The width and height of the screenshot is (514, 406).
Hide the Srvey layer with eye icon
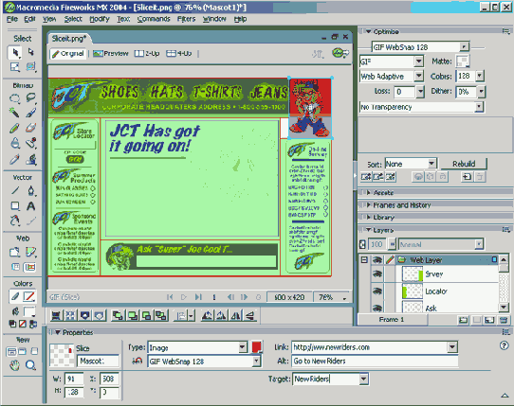tap(377, 274)
